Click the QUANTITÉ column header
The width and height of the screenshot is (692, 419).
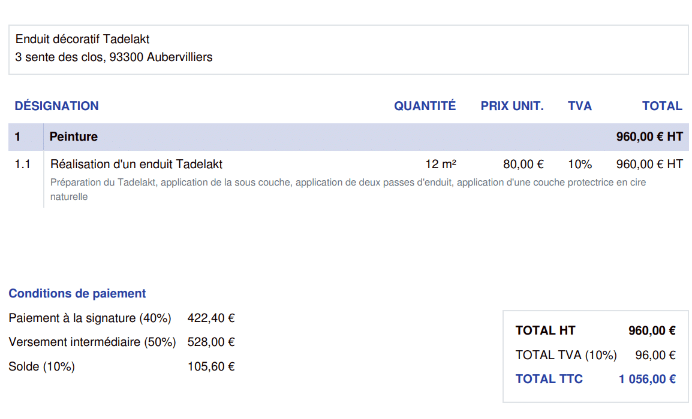[425, 106]
